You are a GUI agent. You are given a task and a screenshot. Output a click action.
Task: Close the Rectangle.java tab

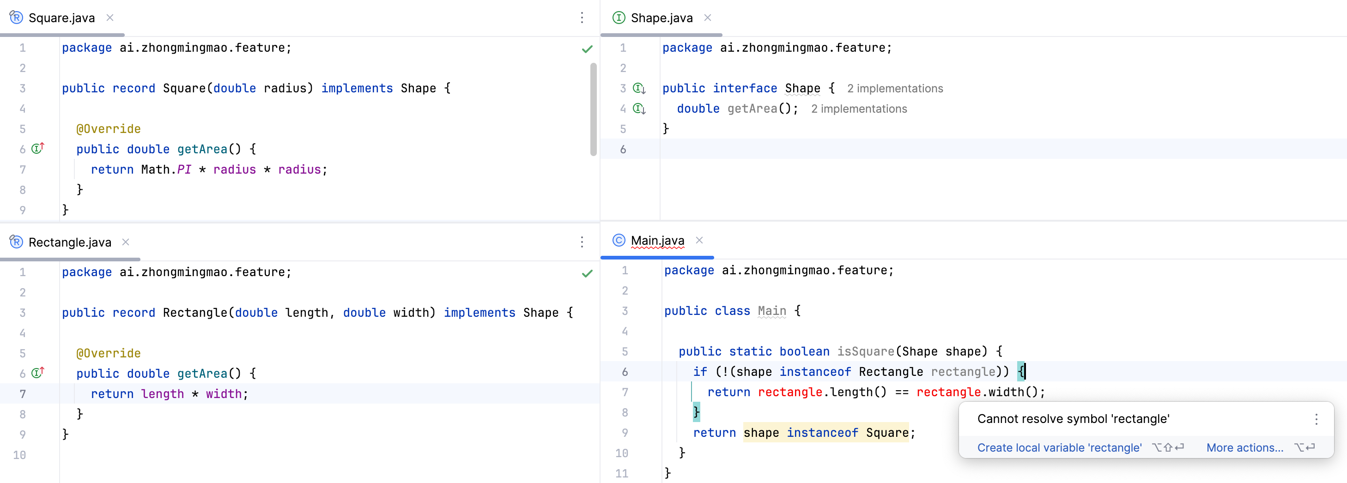[x=126, y=241]
